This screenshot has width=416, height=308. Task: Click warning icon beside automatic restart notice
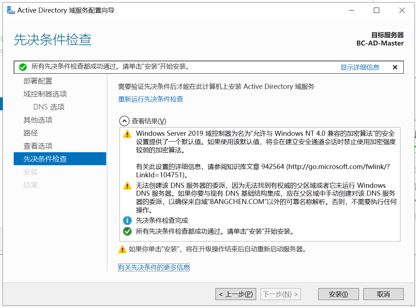point(122,250)
